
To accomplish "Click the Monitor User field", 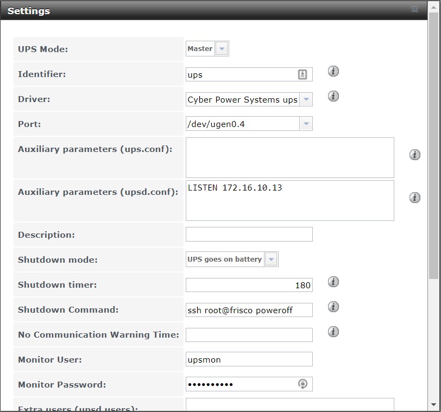I will (x=249, y=359).
